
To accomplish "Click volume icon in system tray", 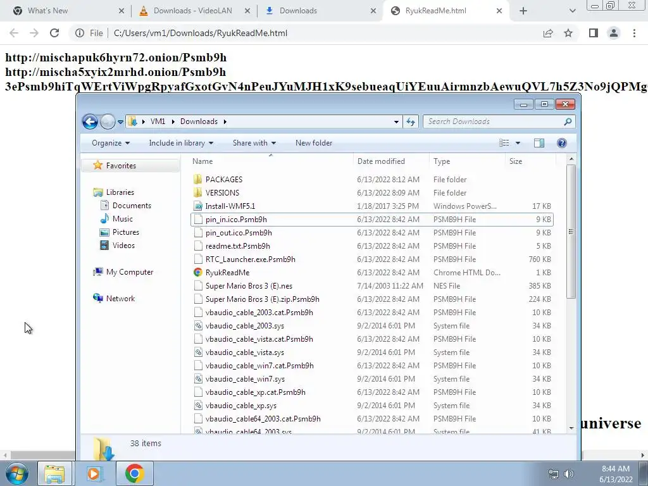I will click(x=569, y=474).
